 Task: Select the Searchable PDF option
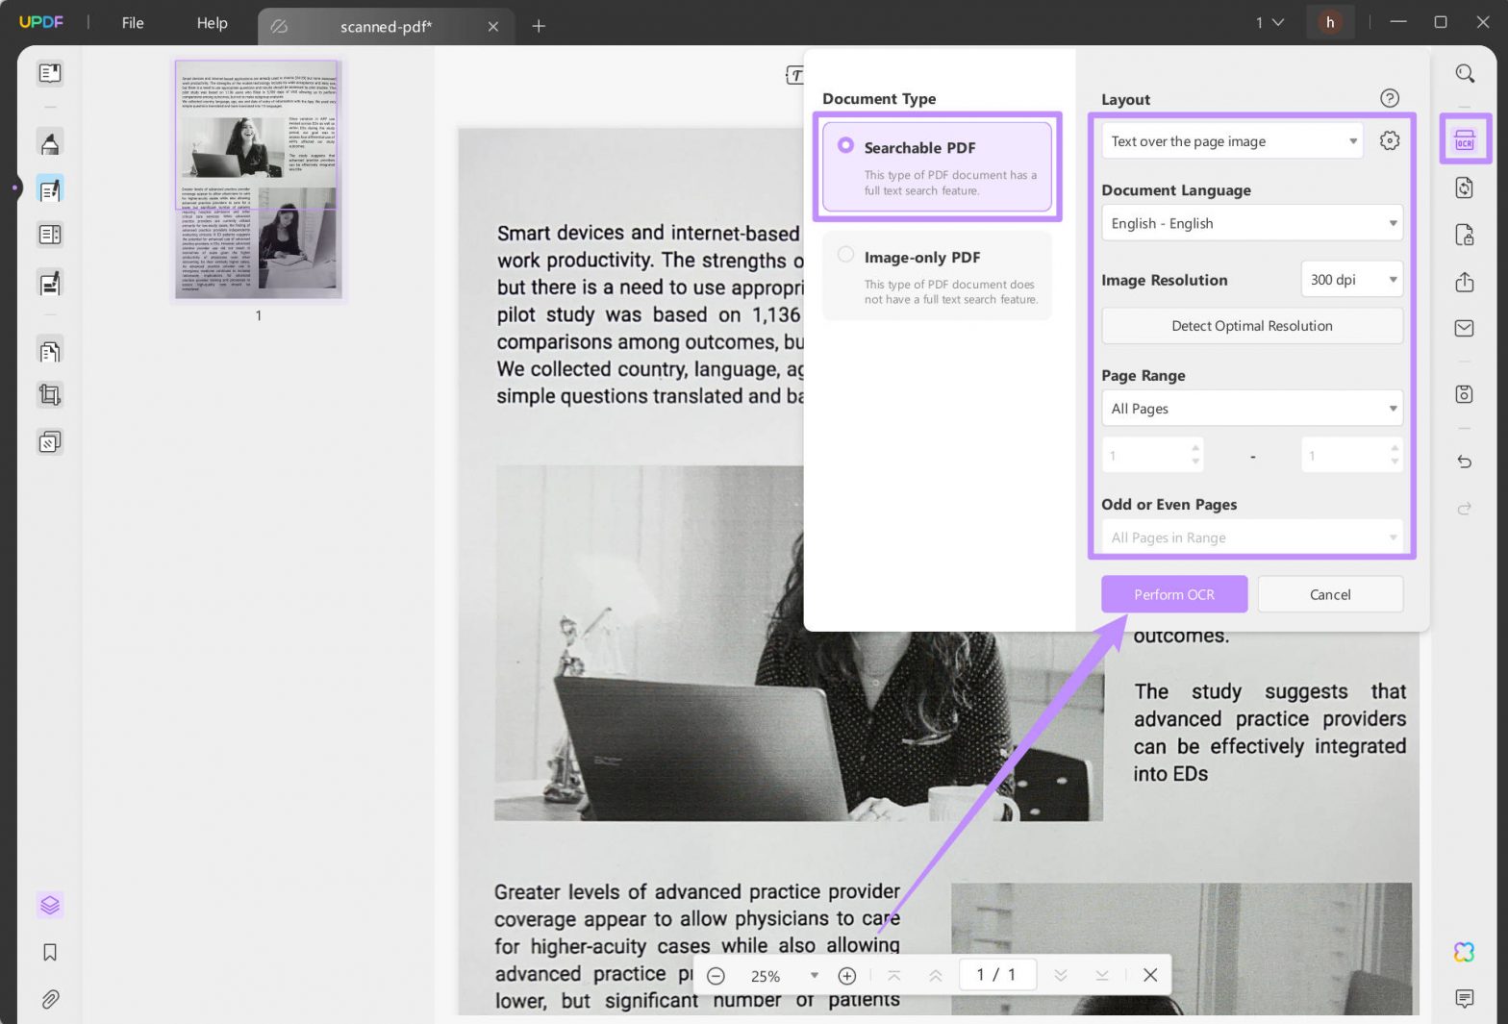937,166
